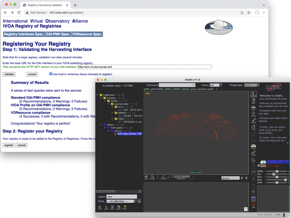291x218 pixels.
Task: Collapse the Collections tree node
Action: 97,95
